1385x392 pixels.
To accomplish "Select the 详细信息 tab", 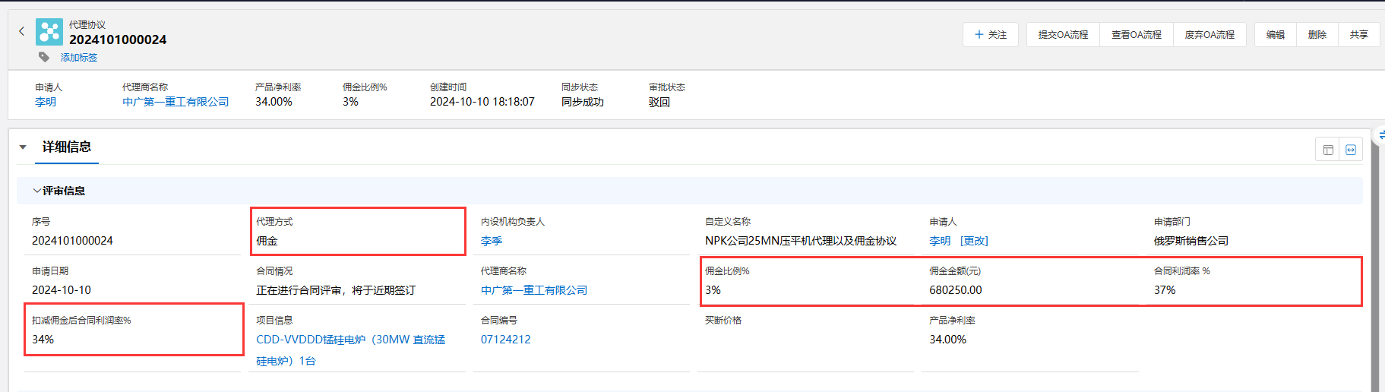I will pyautogui.click(x=67, y=147).
